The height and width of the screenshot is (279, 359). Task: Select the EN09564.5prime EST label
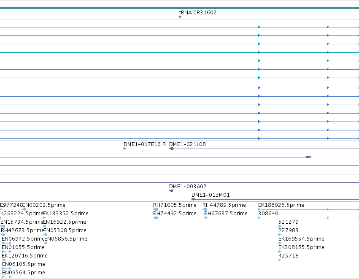pyautogui.click(x=24, y=273)
